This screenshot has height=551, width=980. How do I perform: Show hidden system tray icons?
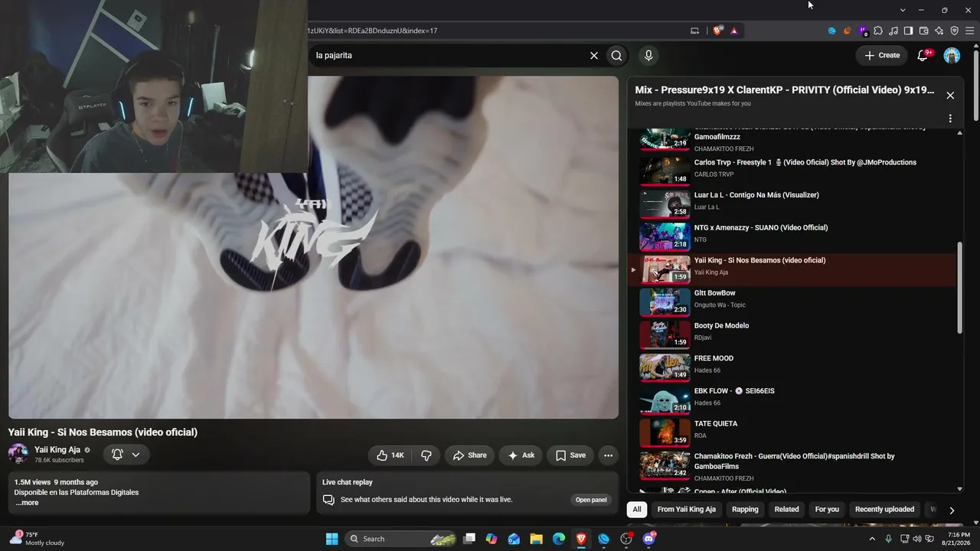click(872, 539)
